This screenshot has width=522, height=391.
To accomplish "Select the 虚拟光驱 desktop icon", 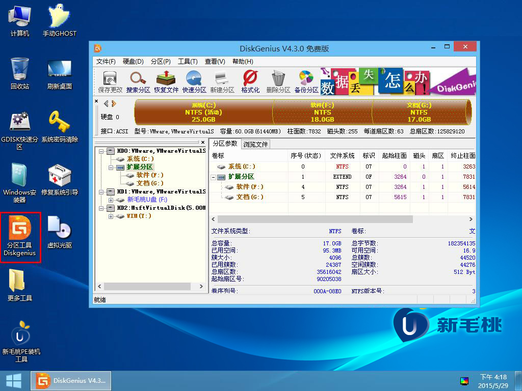I will tap(59, 232).
